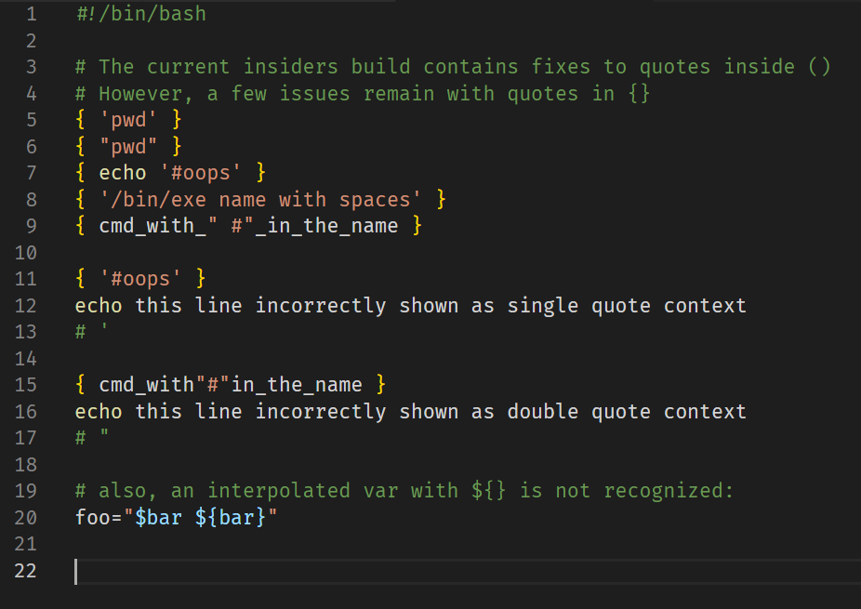The height and width of the screenshot is (609, 861).
Task: Click the interpolated var comment on line 19
Action: point(391,490)
